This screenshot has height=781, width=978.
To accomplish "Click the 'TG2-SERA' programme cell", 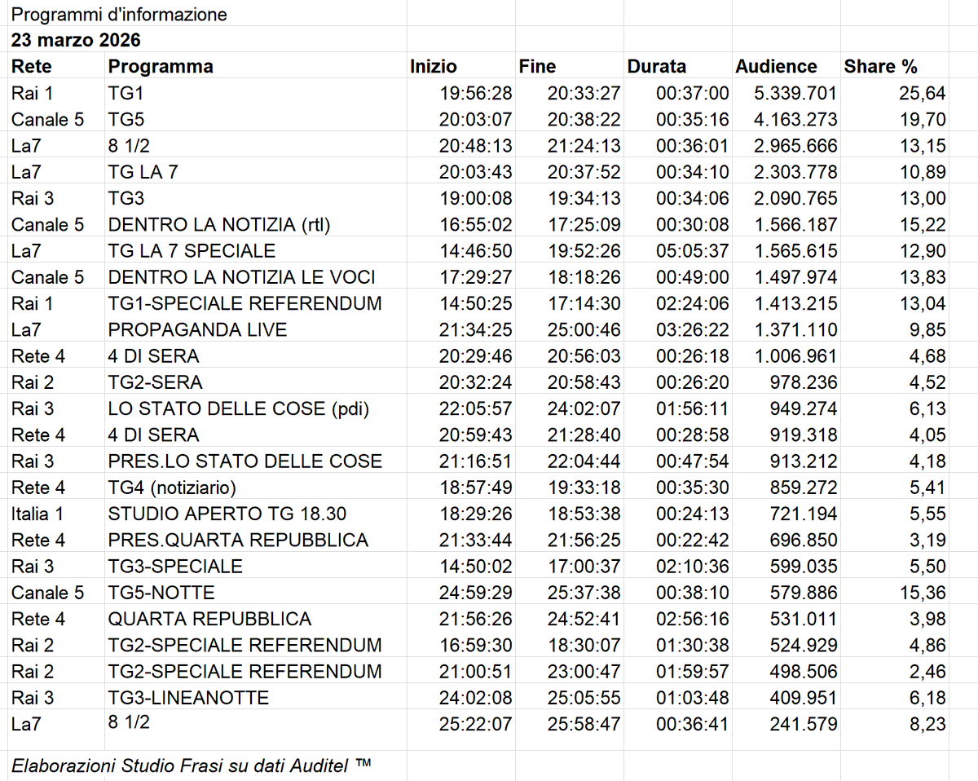I will pyautogui.click(x=156, y=382).
